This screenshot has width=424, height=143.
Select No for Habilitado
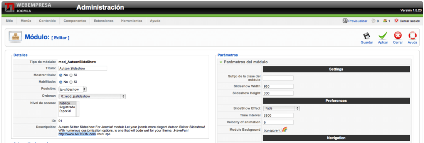[61, 82]
